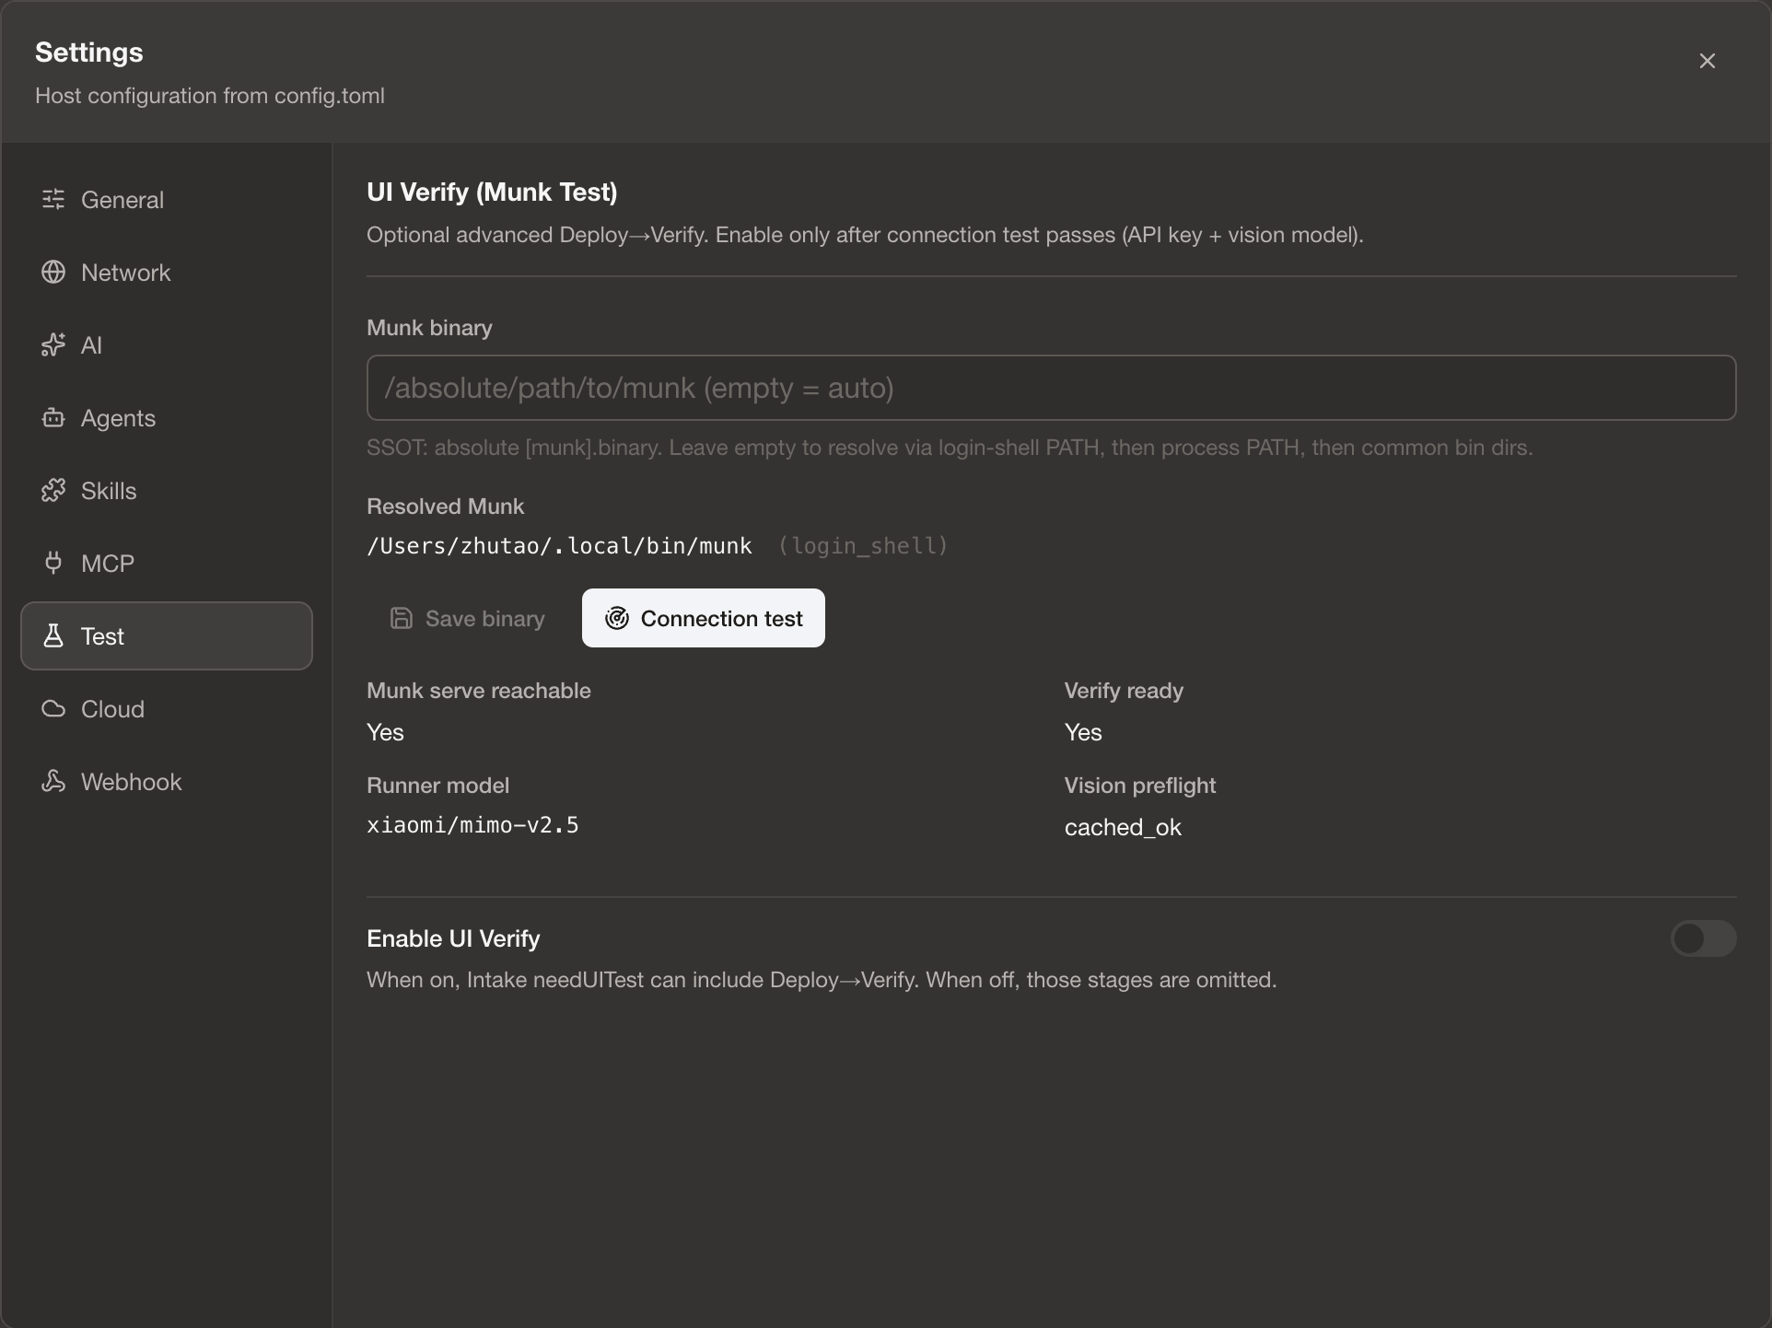Click the Cloud icon in sidebar
The image size is (1772, 1328).
[53, 708]
